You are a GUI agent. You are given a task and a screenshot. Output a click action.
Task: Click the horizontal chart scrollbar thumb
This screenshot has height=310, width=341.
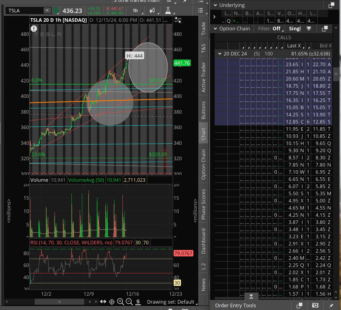coord(59,302)
